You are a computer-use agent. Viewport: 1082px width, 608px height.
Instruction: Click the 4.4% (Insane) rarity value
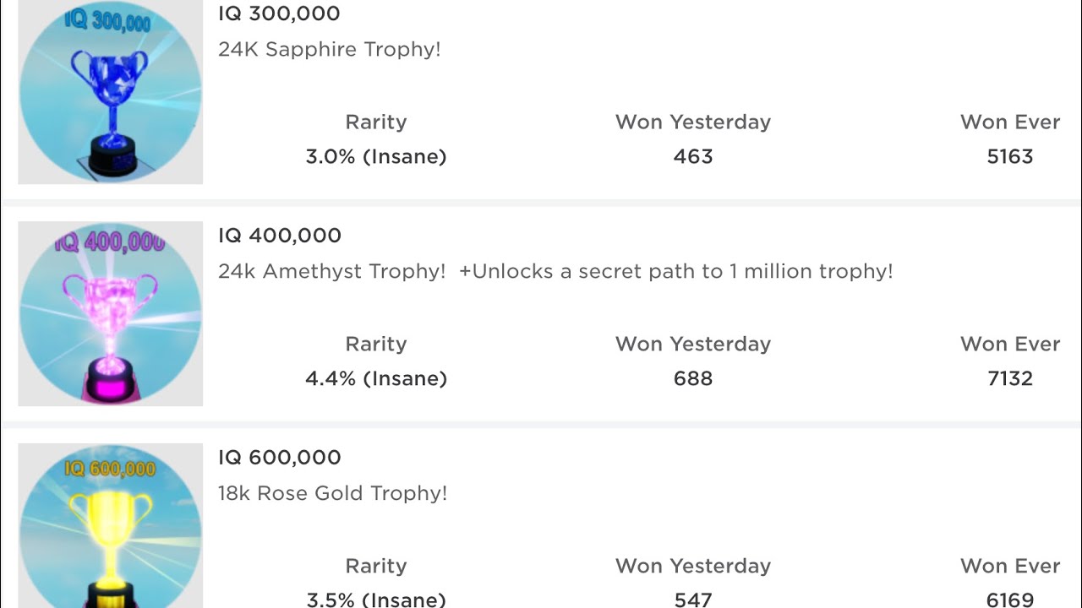[x=376, y=379]
